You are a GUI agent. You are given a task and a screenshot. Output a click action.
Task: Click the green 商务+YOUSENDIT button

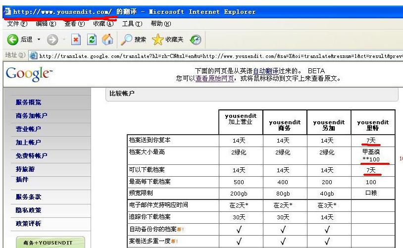tap(50, 242)
